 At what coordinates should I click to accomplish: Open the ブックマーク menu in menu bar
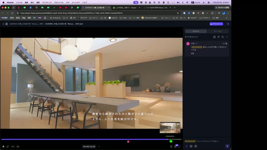[47, 2]
